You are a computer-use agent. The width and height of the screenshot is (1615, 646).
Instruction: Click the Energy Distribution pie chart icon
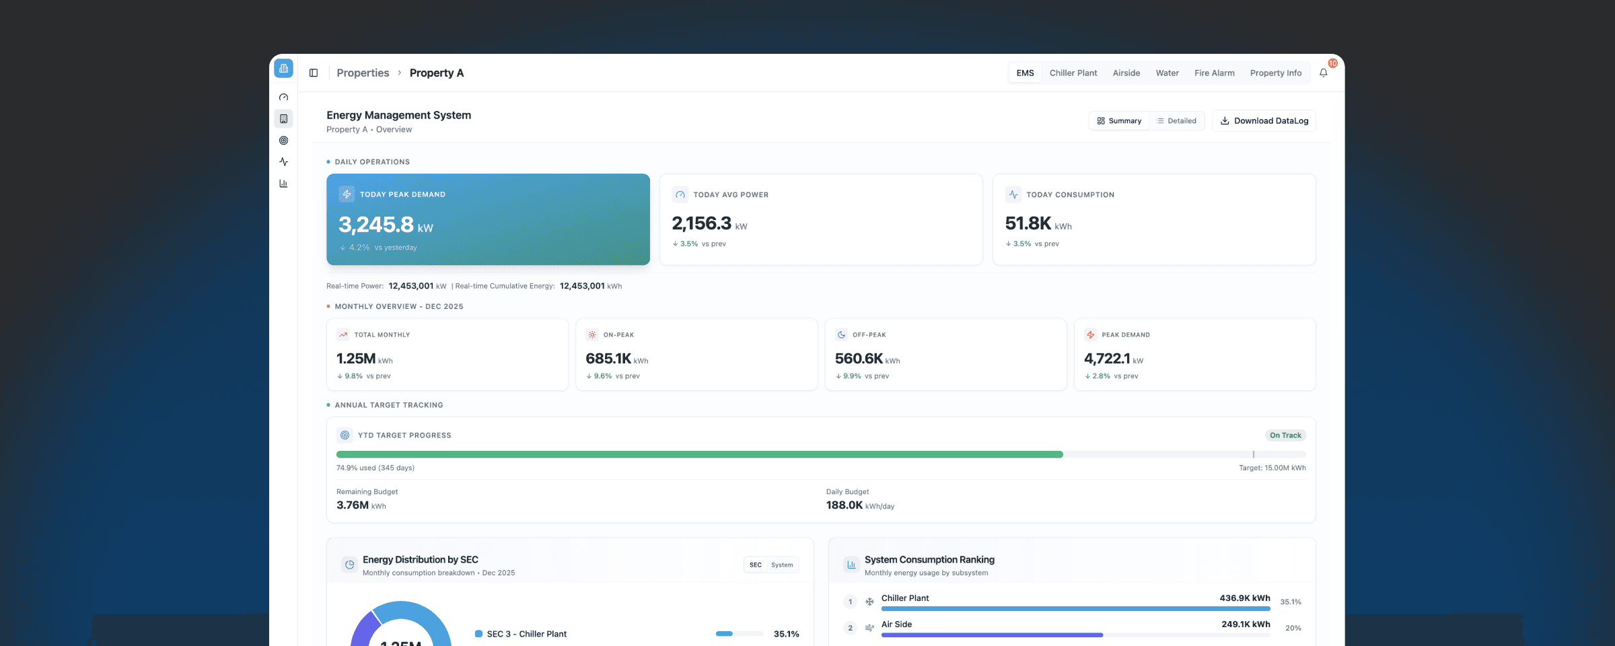tap(350, 565)
